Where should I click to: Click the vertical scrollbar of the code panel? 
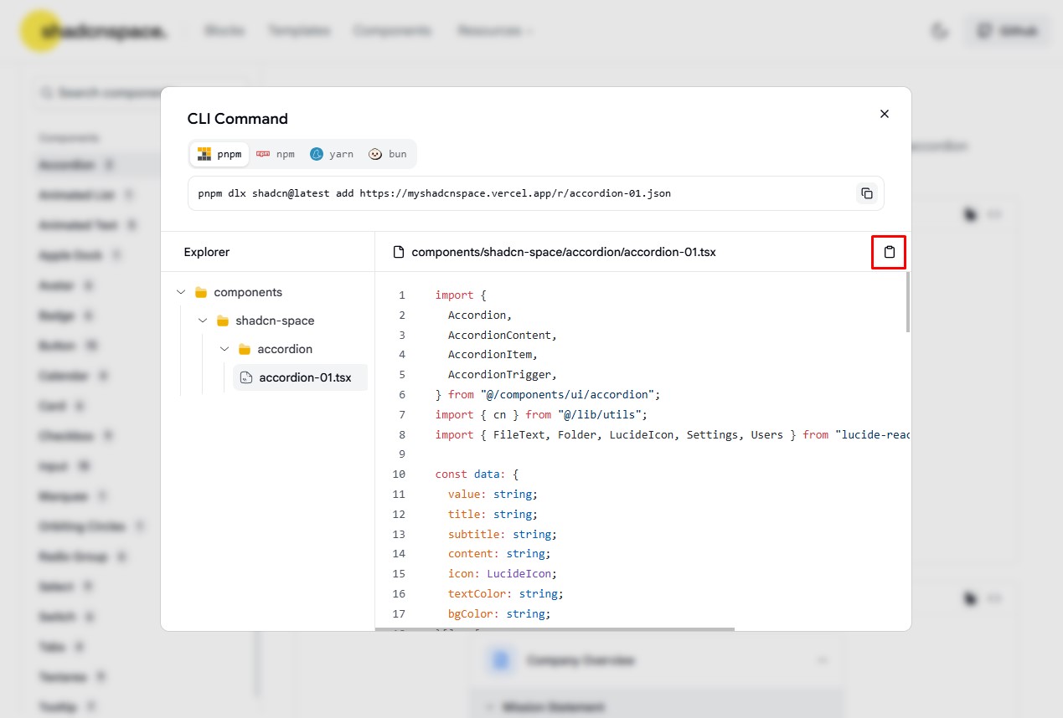pyautogui.click(x=907, y=303)
